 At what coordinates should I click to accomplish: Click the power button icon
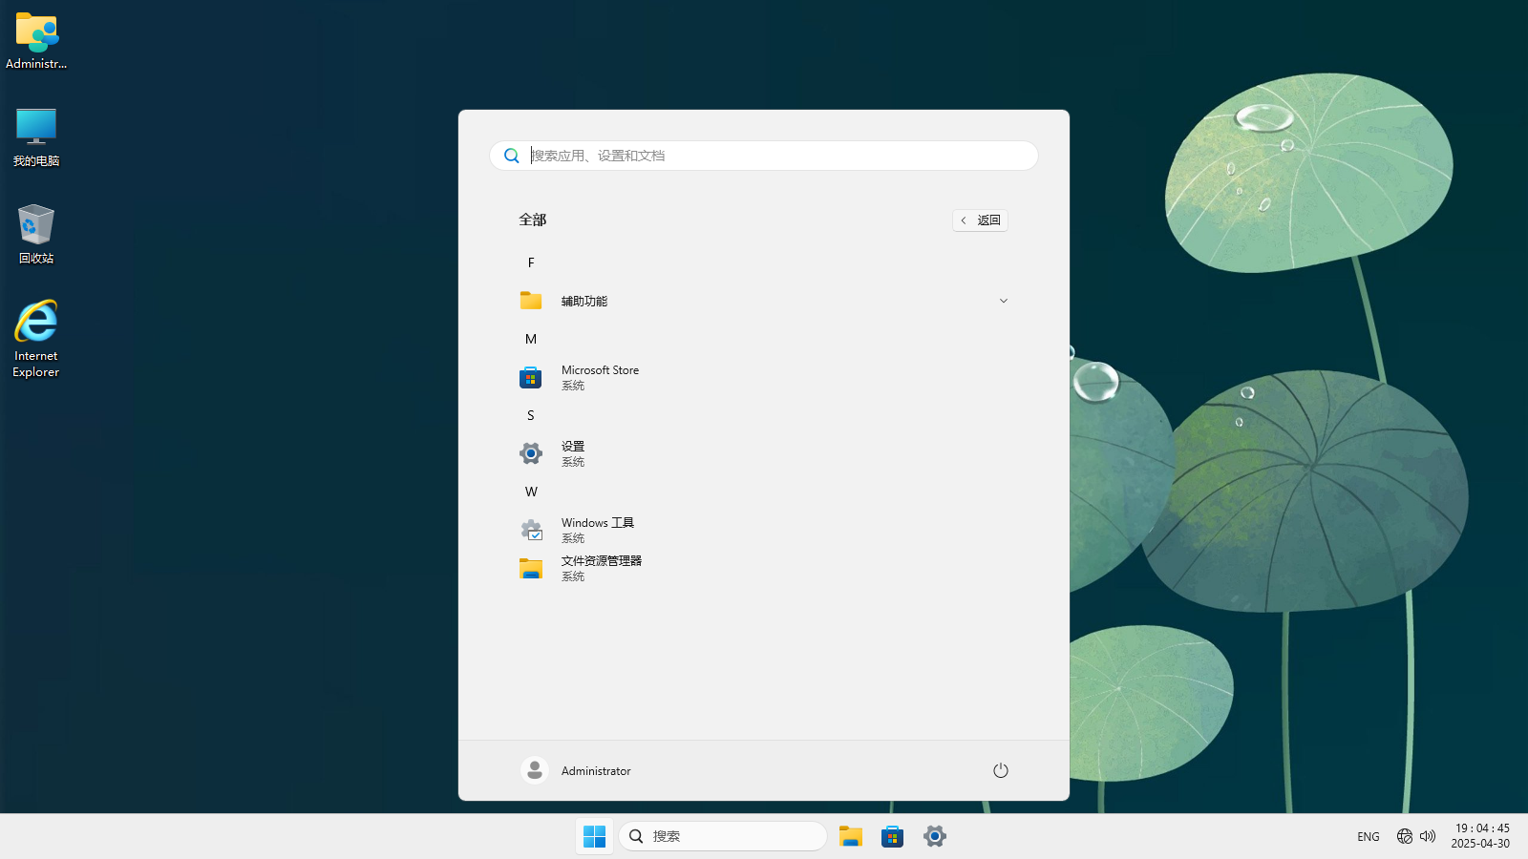(1001, 770)
